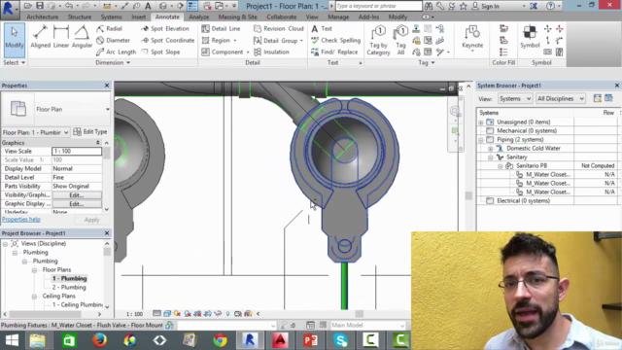622x350 pixels.
Task: Open the Systems ribbon tab
Action: click(x=111, y=17)
